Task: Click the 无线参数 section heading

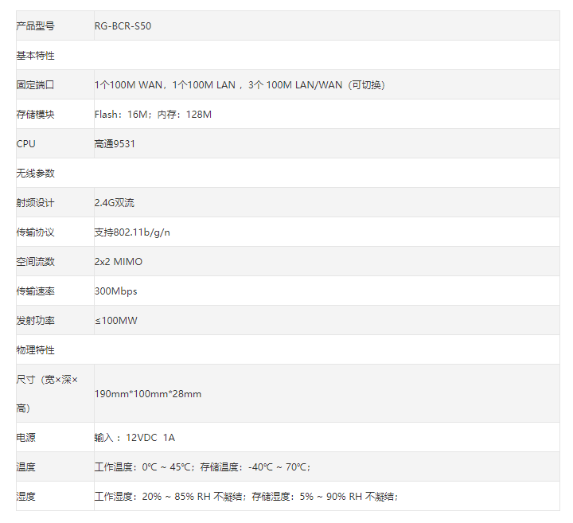Action: (x=36, y=174)
